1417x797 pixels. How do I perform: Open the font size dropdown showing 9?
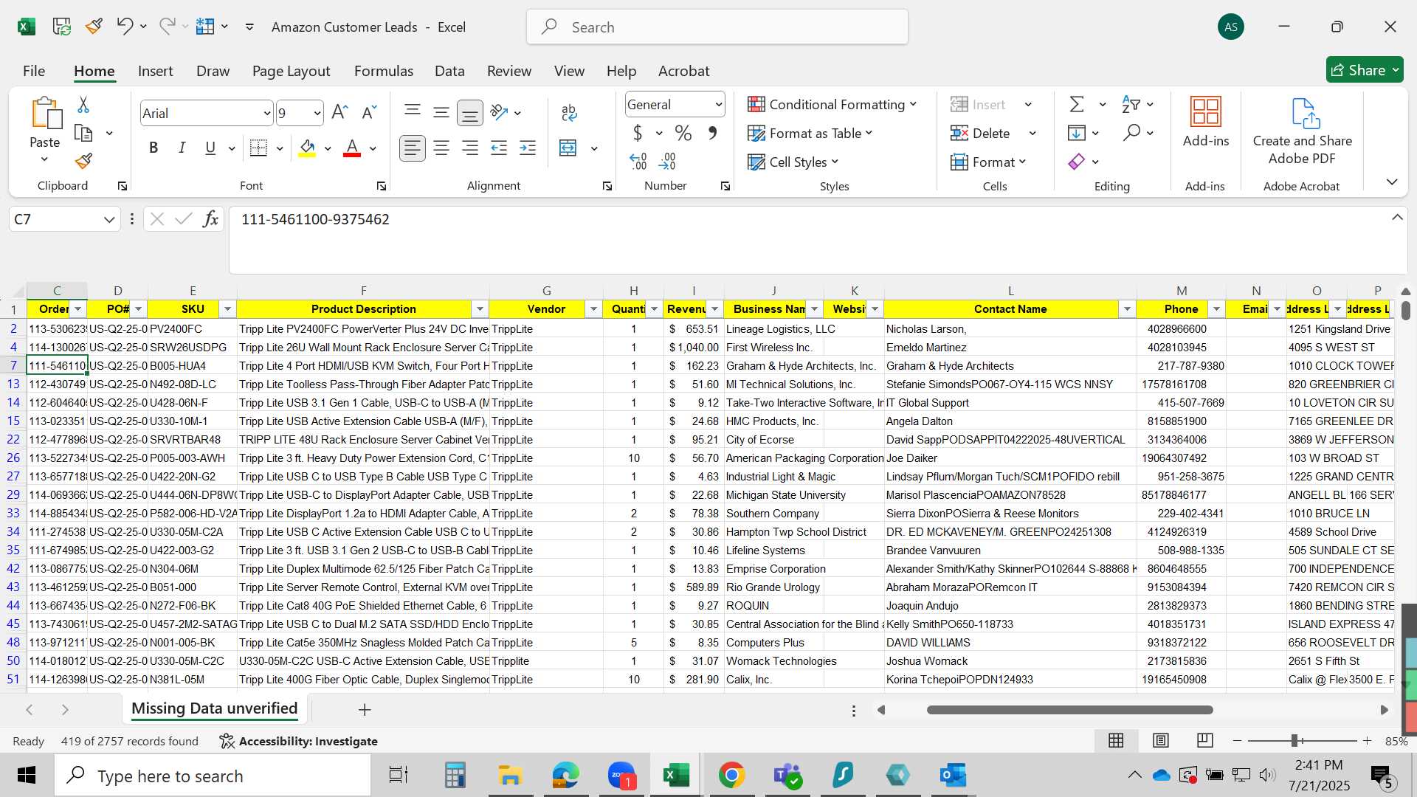tap(317, 113)
